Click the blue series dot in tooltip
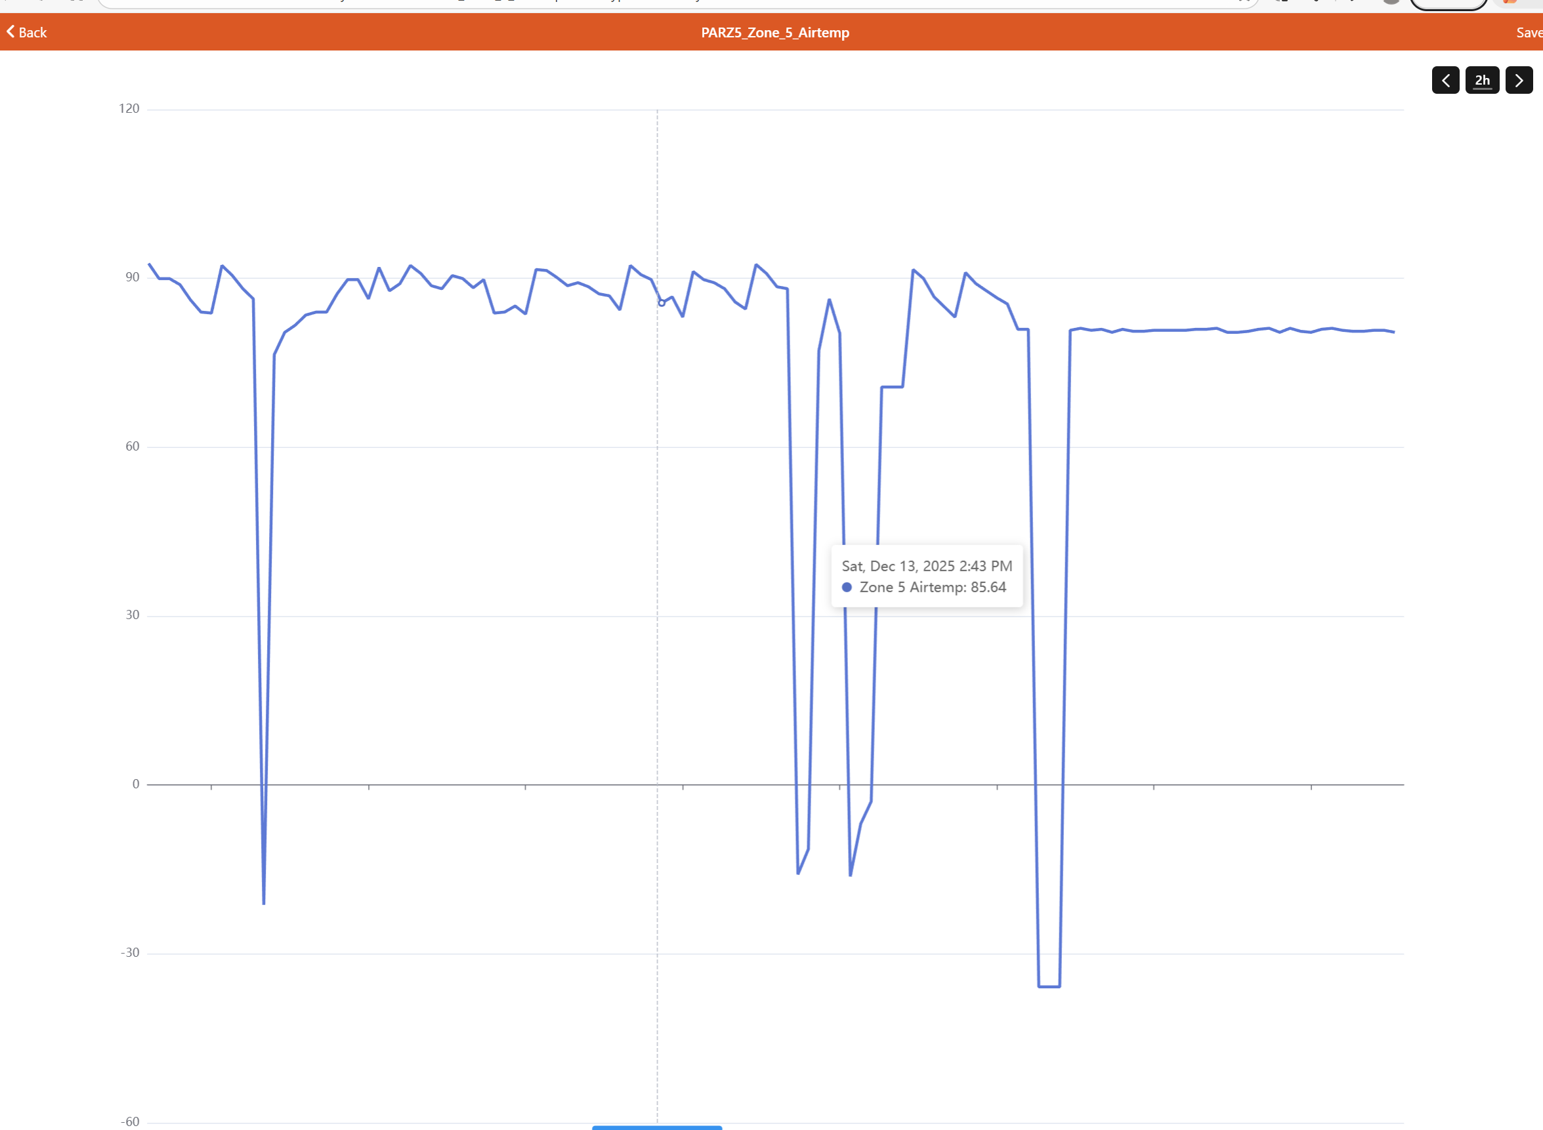This screenshot has width=1543, height=1130. (x=847, y=588)
